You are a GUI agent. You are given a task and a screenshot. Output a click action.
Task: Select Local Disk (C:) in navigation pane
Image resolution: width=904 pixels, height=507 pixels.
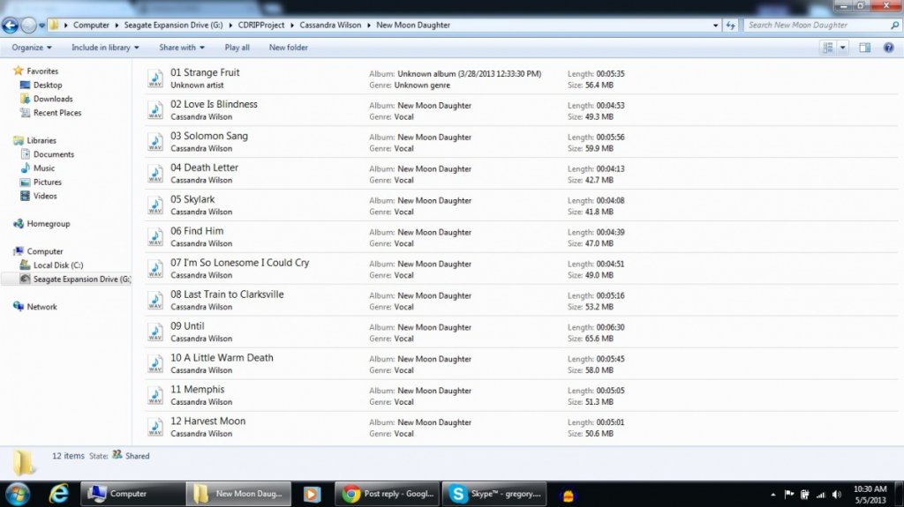click(58, 265)
